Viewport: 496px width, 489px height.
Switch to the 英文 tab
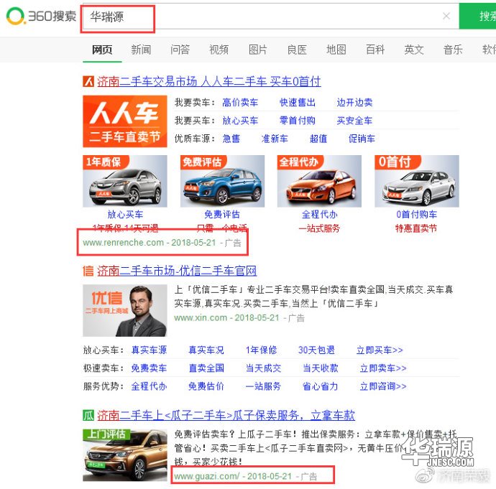[x=414, y=50]
